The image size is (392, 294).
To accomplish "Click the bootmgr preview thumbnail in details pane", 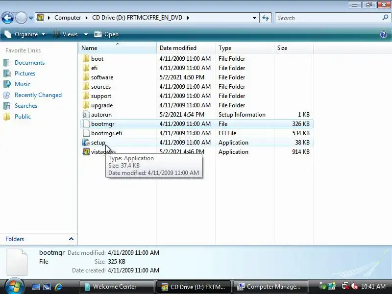I will (17, 262).
